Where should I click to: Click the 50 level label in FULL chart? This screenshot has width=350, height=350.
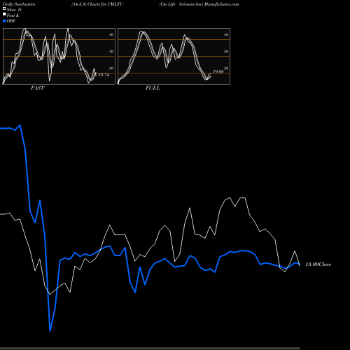tap(226, 51)
